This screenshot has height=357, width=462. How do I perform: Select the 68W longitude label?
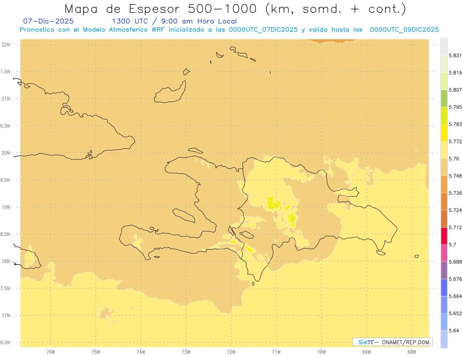(x=412, y=352)
